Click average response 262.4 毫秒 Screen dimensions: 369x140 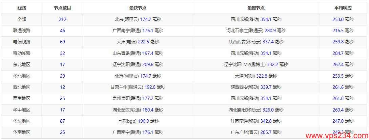[x=343, y=64]
